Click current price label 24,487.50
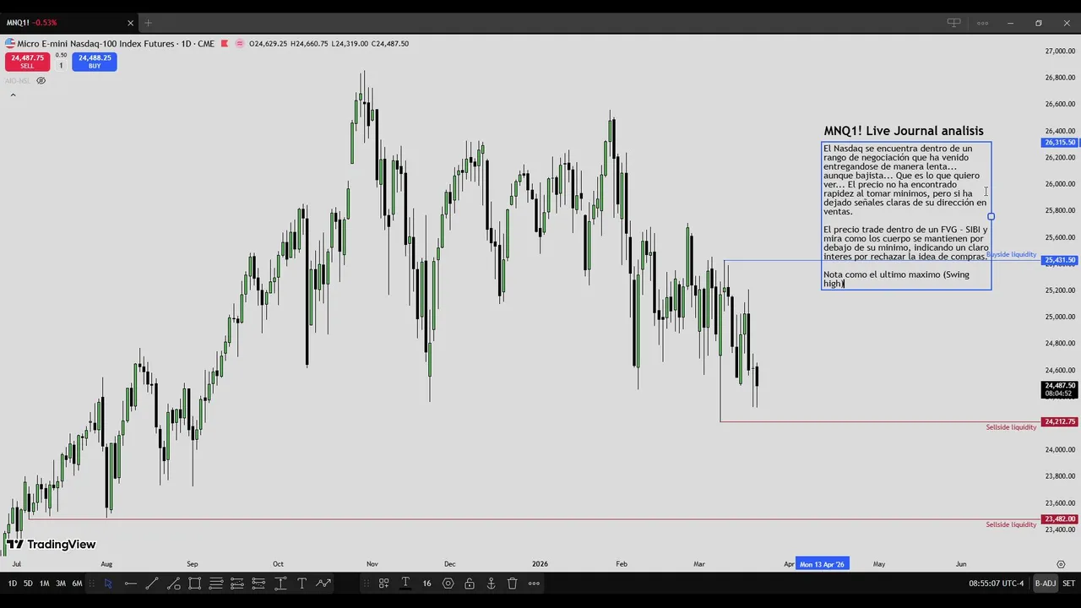The height and width of the screenshot is (608, 1081). (x=1060, y=389)
